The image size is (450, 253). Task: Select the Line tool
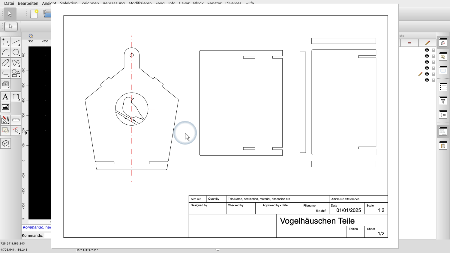(16, 42)
